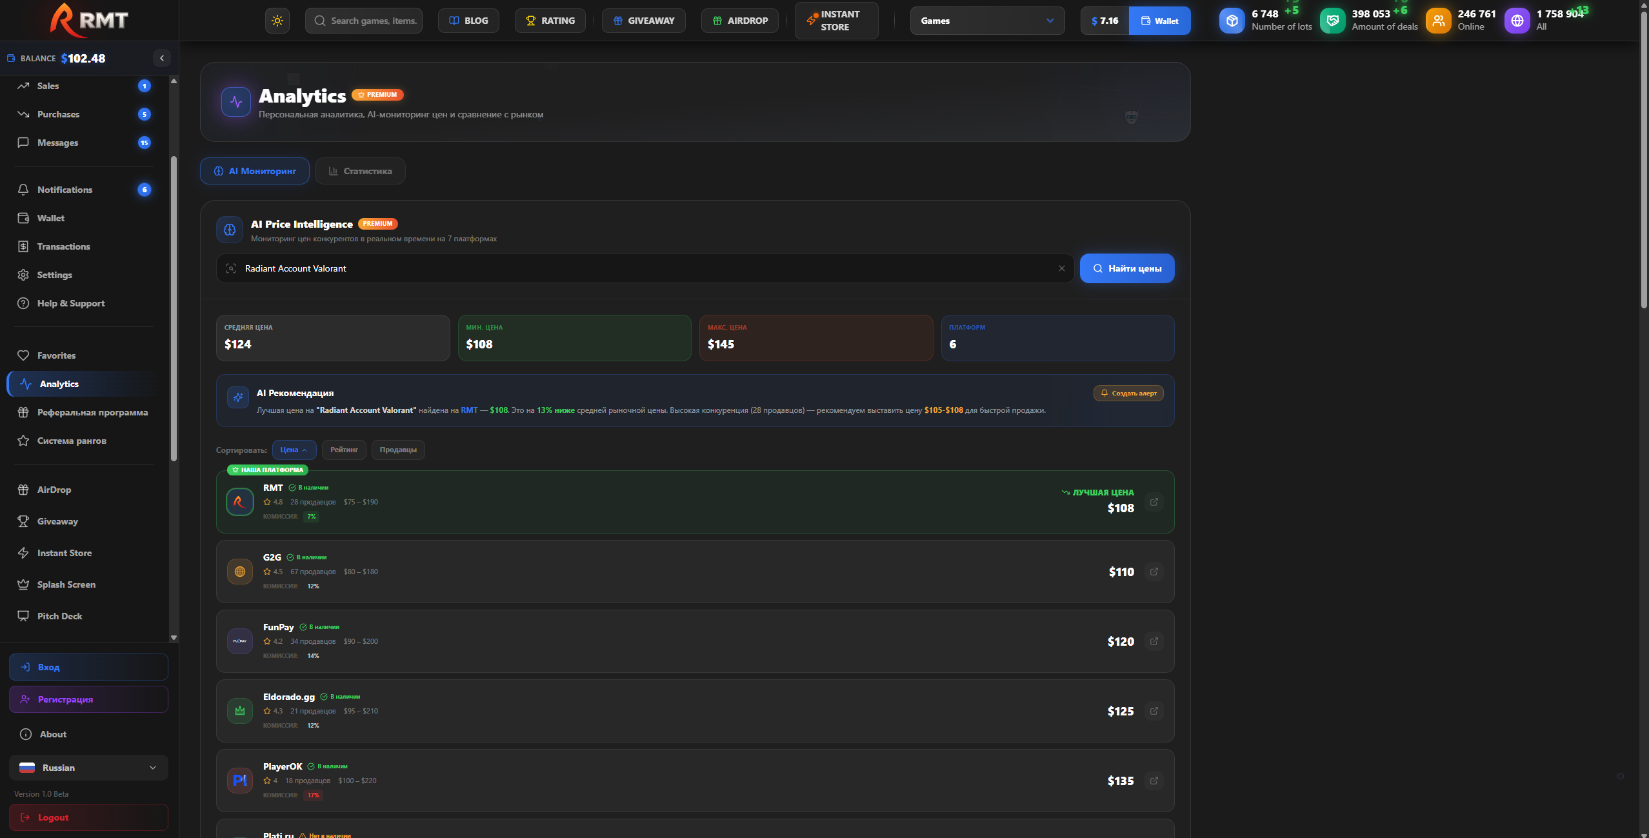The width and height of the screenshot is (1649, 838).
Task: Click the All globe icon in header
Action: click(x=1517, y=21)
